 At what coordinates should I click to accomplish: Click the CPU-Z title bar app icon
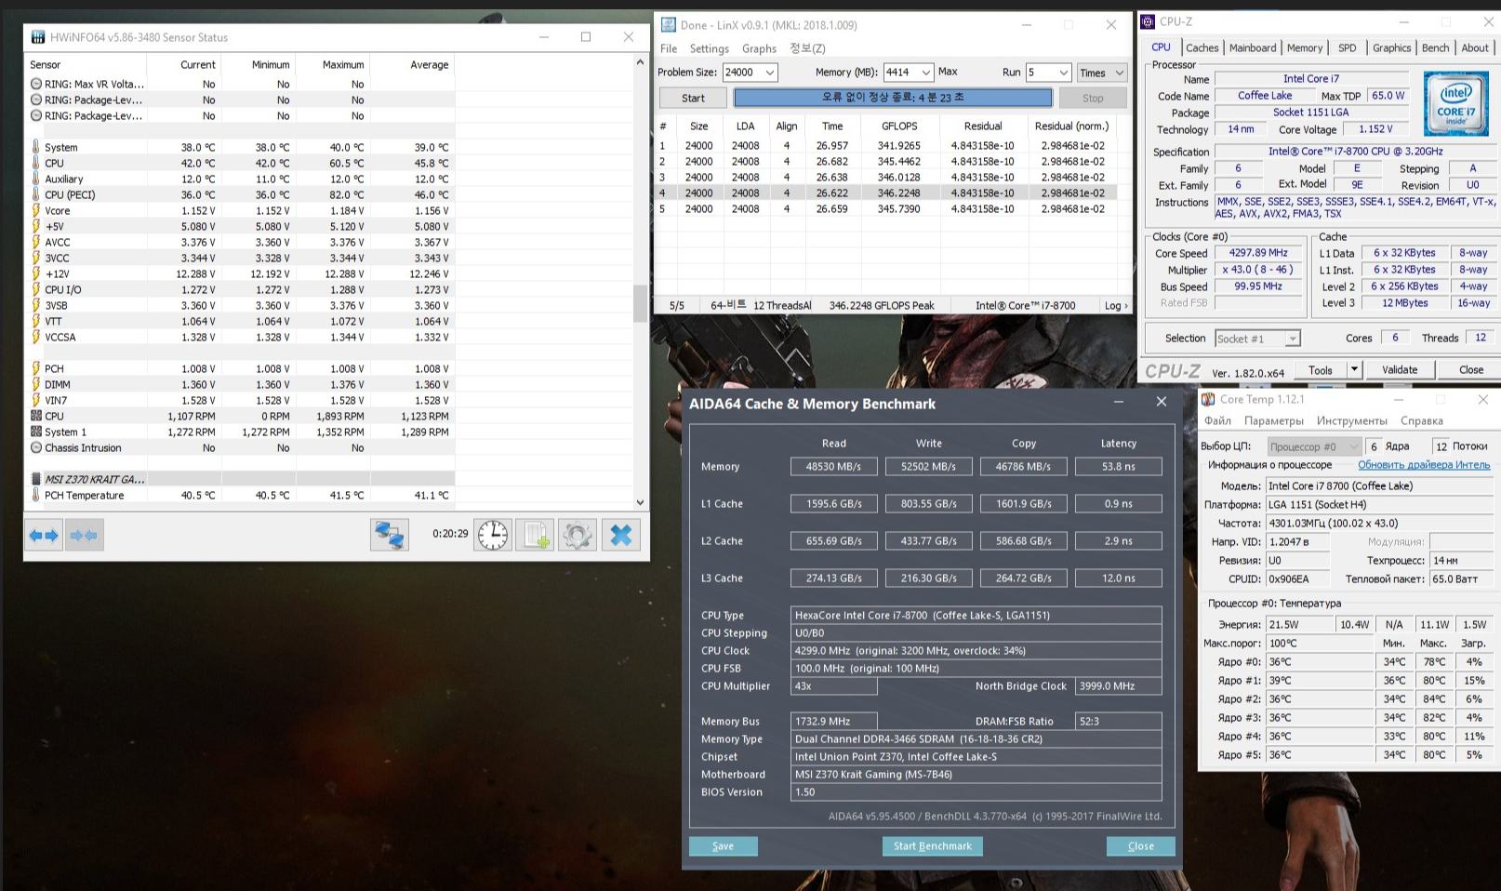point(1149,21)
